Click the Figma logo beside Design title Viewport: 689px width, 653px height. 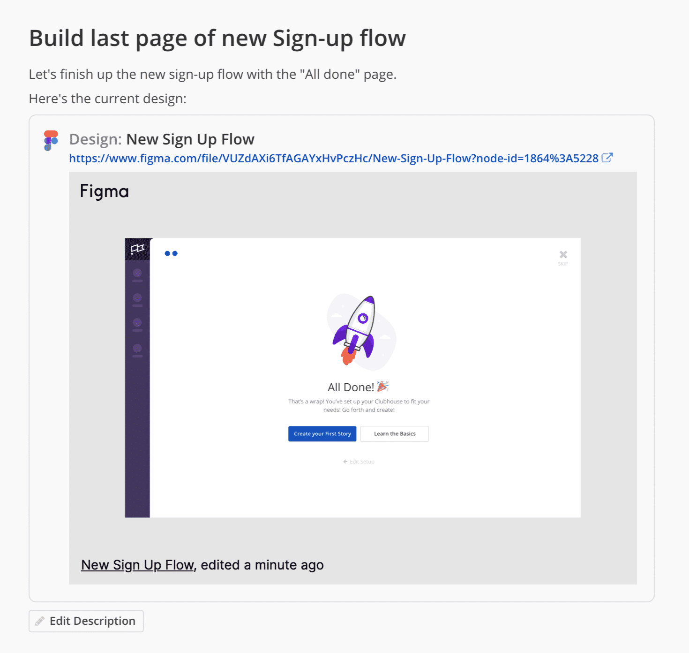pyautogui.click(x=51, y=141)
